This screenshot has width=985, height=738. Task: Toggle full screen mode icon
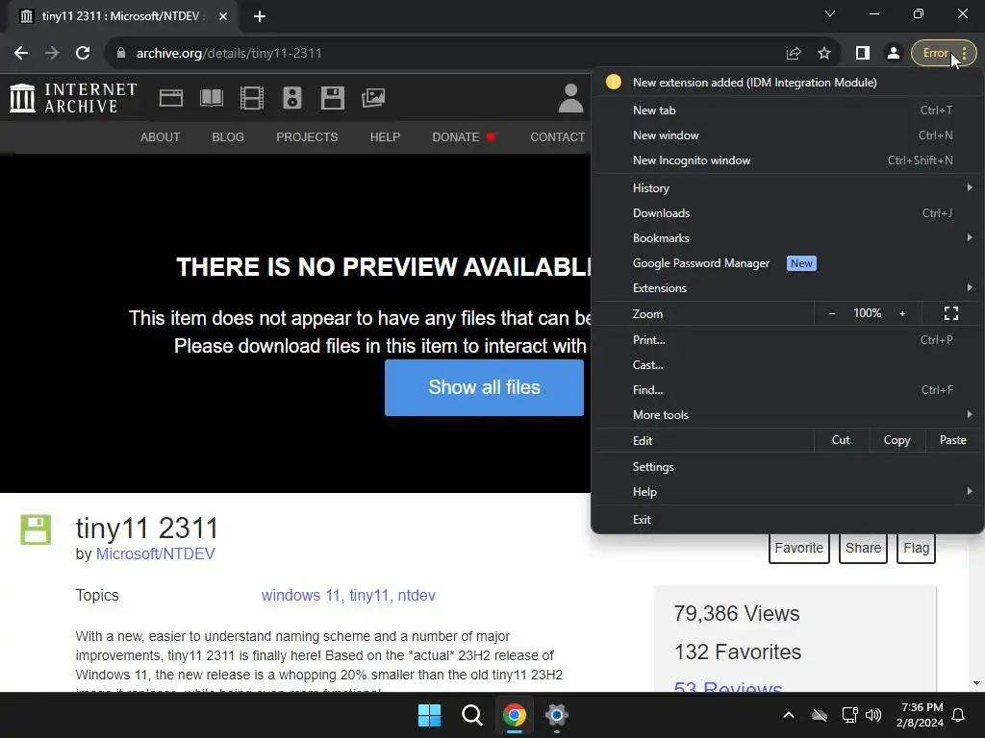click(951, 313)
